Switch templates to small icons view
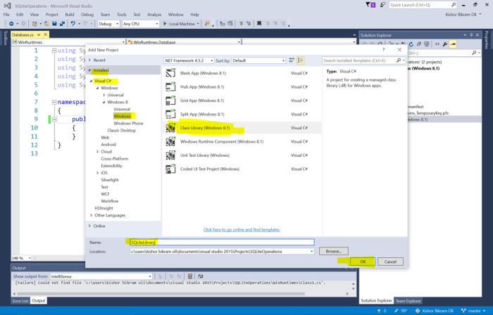This screenshot has width=493, height=315. point(292,60)
